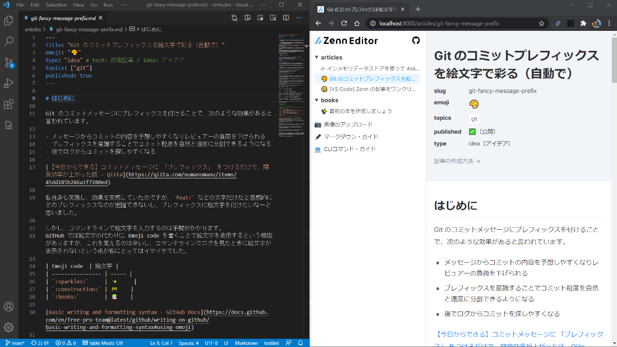Click the はじめに breadcrumb symbol
Screen dimensions: 617x347
pos(146,29)
